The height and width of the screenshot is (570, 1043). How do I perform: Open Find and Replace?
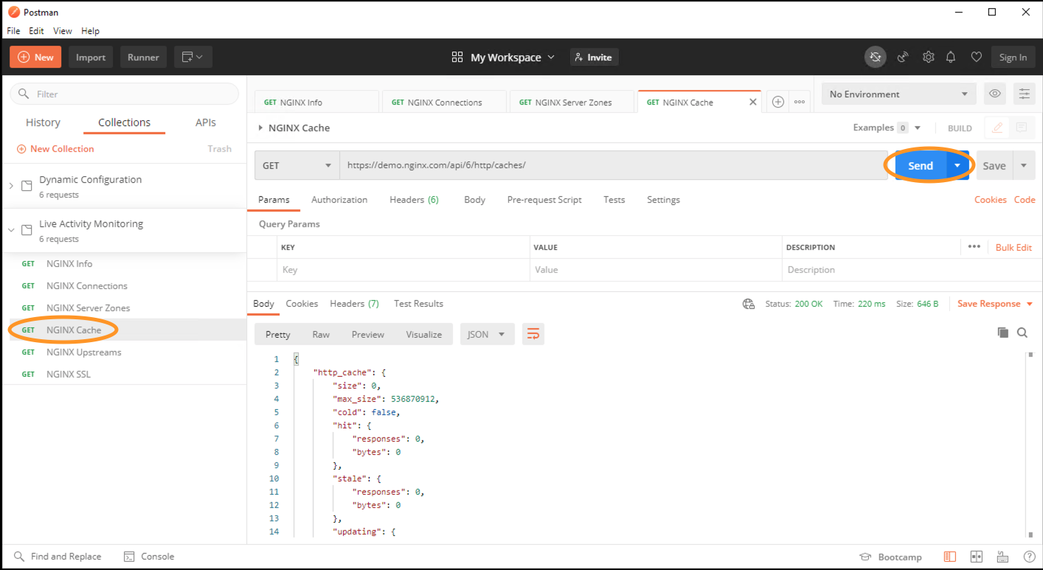(58, 557)
